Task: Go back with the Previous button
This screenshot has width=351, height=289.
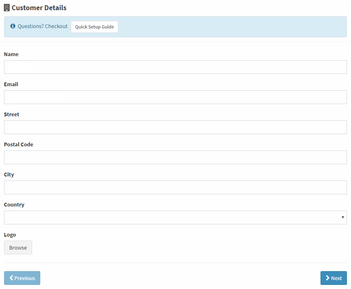Action: (22, 278)
